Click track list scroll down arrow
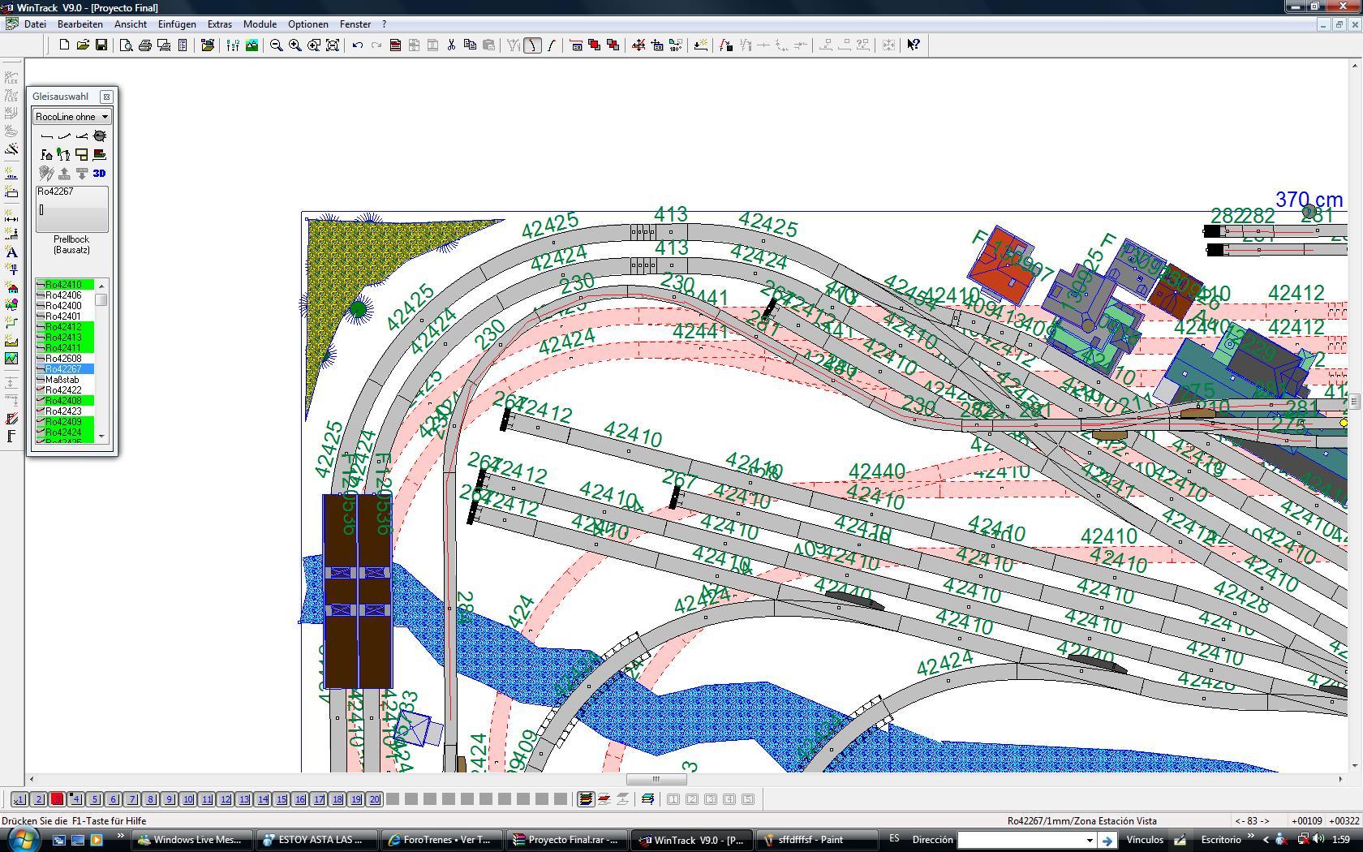The image size is (1363, 852). (101, 437)
